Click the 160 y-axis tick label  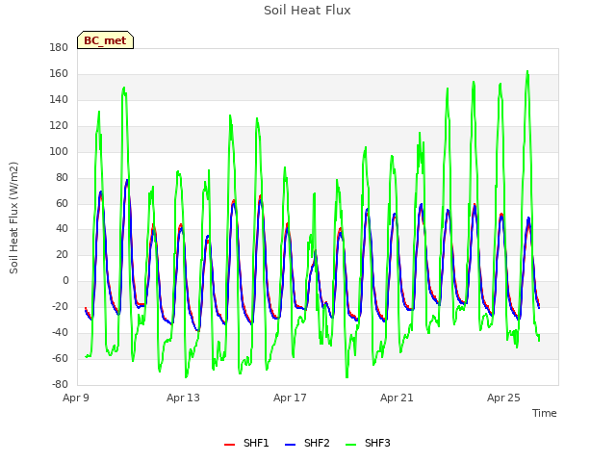pyautogui.click(x=59, y=73)
